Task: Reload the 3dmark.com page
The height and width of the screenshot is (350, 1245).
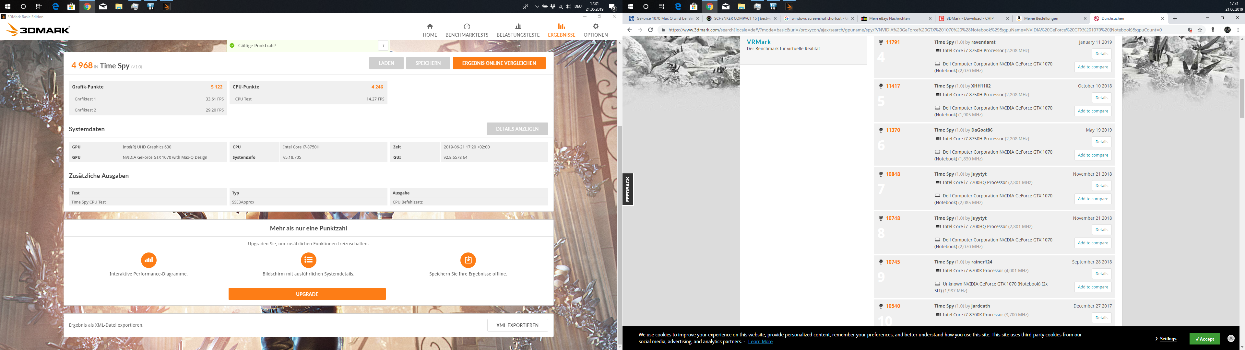Action: click(x=650, y=30)
